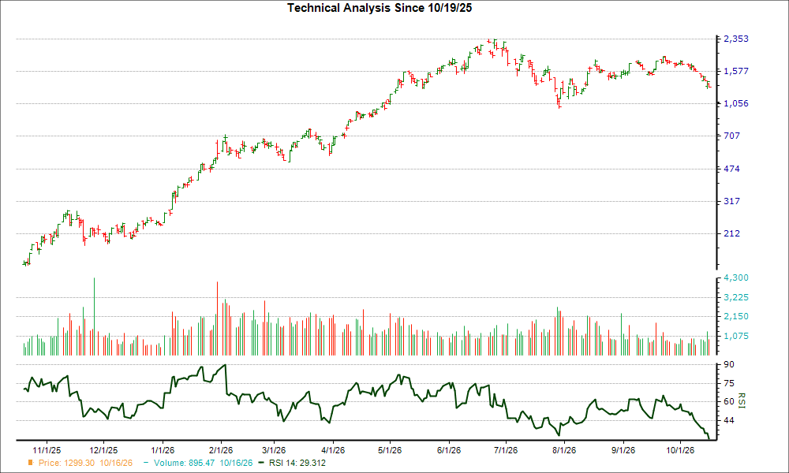Image resolution: width=789 pixels, height=473 pixels.
Task: Click the 'RSI 14: 29.312' legend text
Action: point(297,463)
